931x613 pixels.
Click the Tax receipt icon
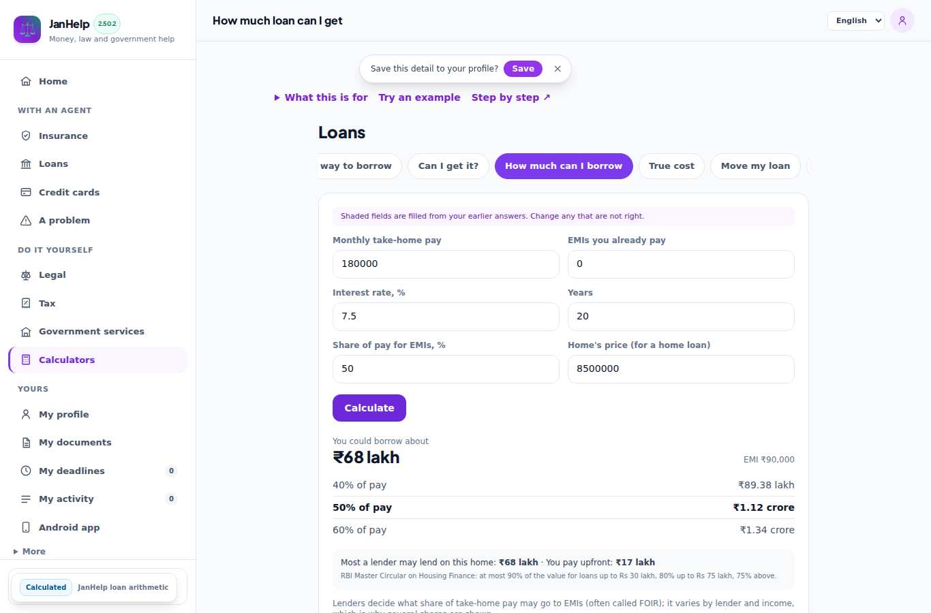26,303
